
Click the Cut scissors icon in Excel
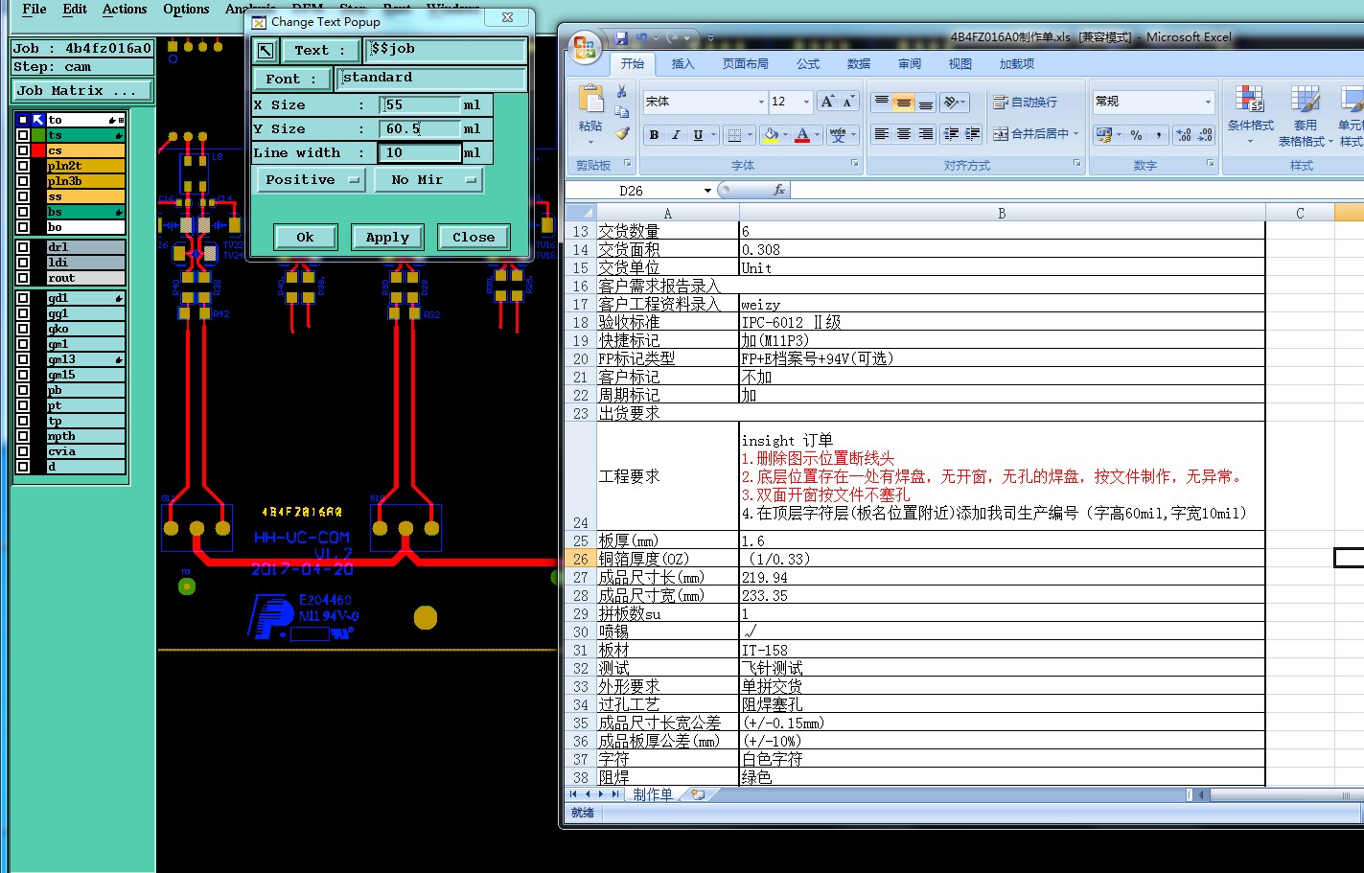click(622, 92)
